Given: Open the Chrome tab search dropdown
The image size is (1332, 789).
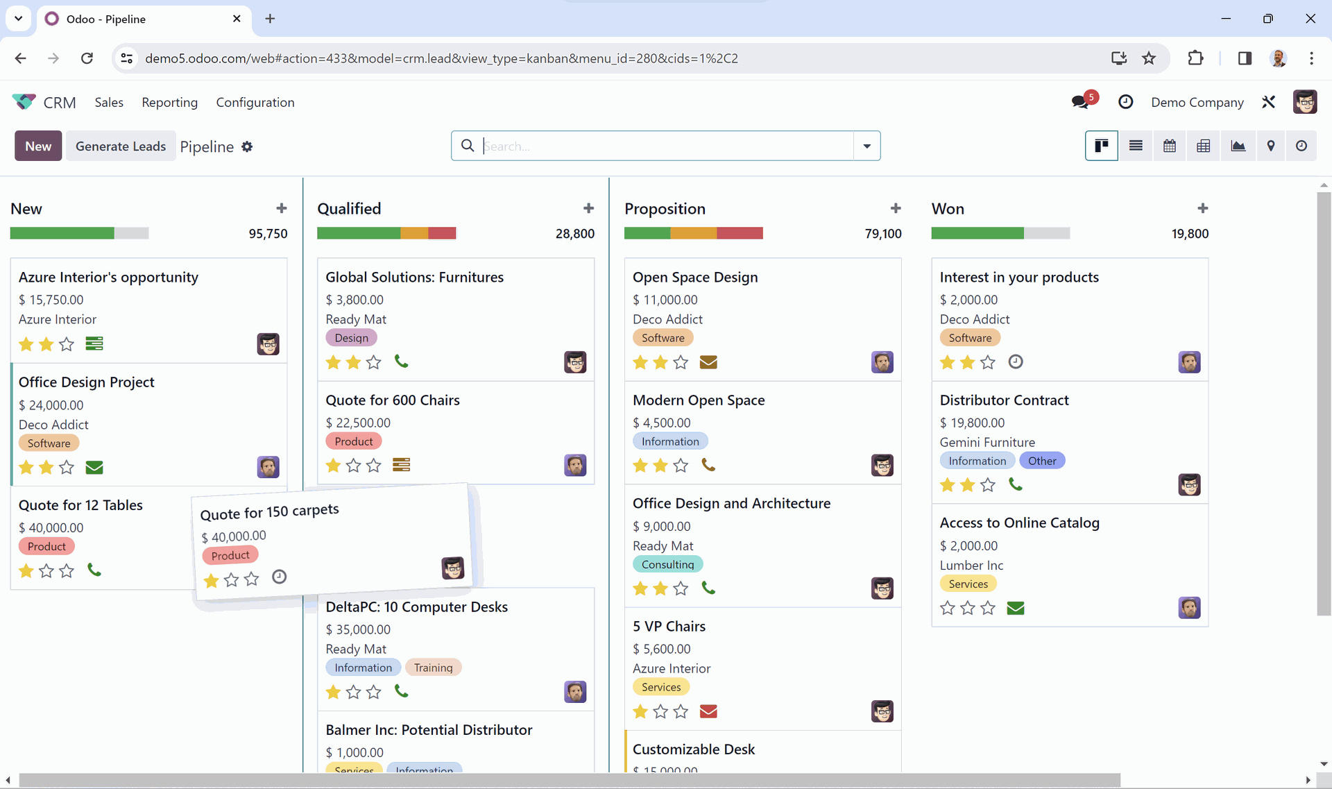Looking at the screenshot, I should 19,19.
